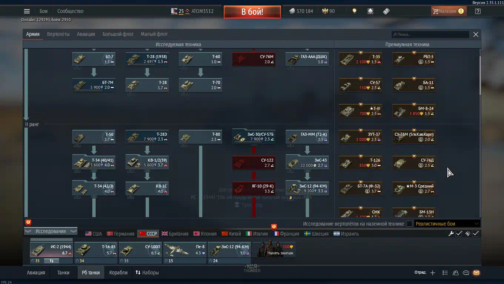This screenshot has height=284, width=504.
Task: Select the Т-70 tank card
Action: (x=200, y=85)
